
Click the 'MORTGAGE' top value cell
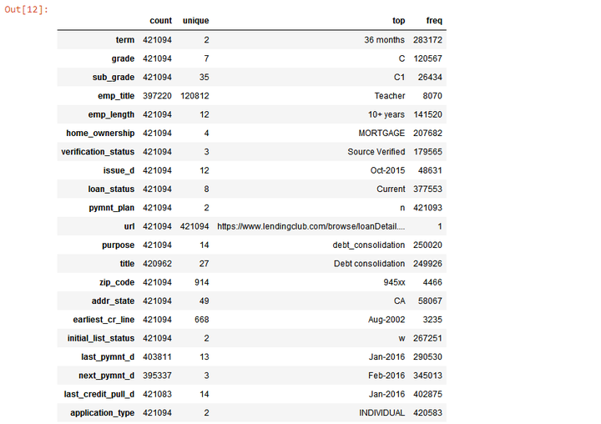(x=382, y=133)
